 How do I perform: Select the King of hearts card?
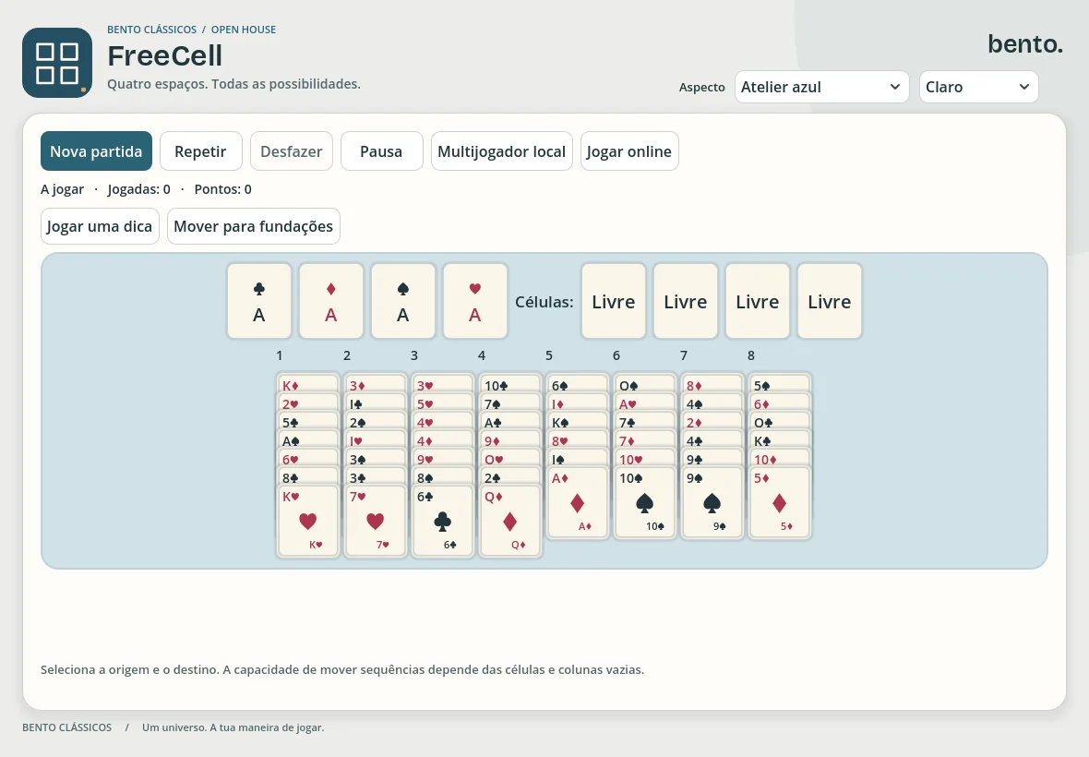point(308,520)
